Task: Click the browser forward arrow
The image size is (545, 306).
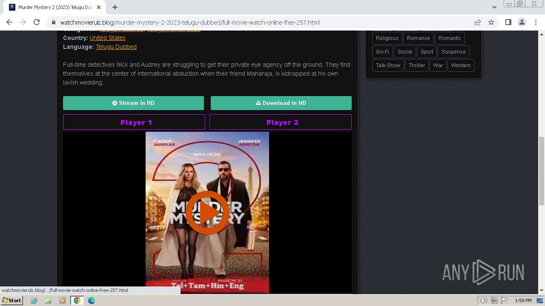Action: 23,22
